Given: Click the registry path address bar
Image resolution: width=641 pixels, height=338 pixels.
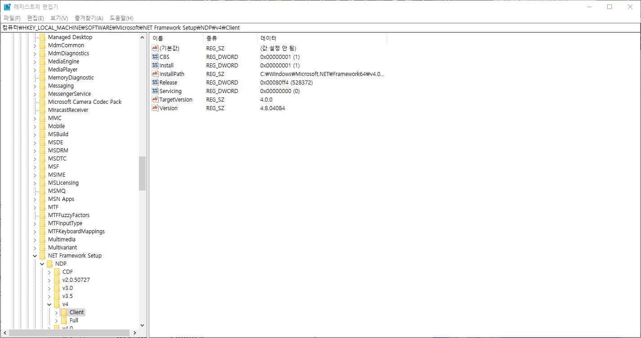Looking at the screenshot, I should 320,27.
